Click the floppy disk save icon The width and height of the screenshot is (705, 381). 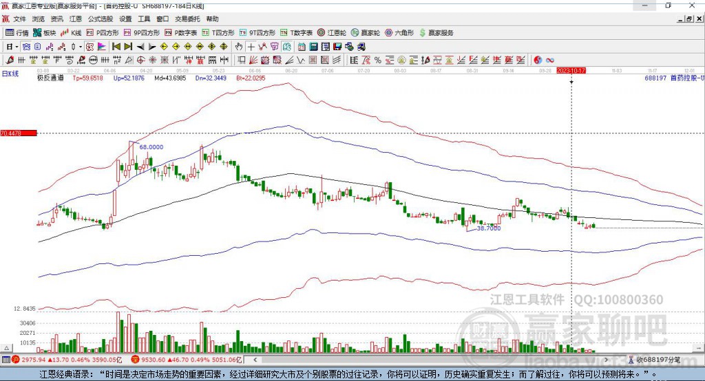pos(337,47)
